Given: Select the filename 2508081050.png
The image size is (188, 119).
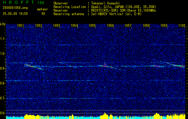Looking at the screenshot, I should [x=15, y=8].
